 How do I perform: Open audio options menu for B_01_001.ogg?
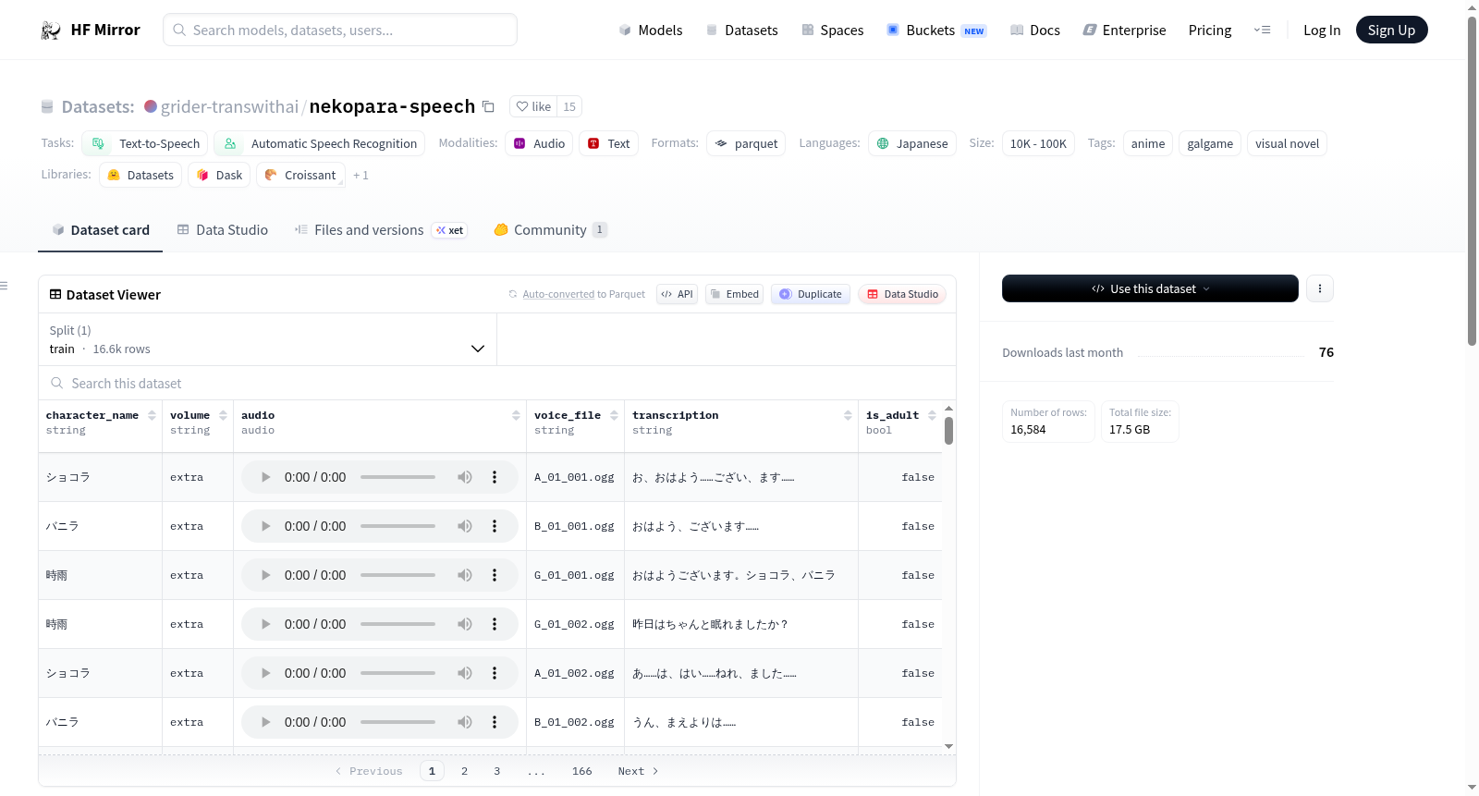(495, 526)
